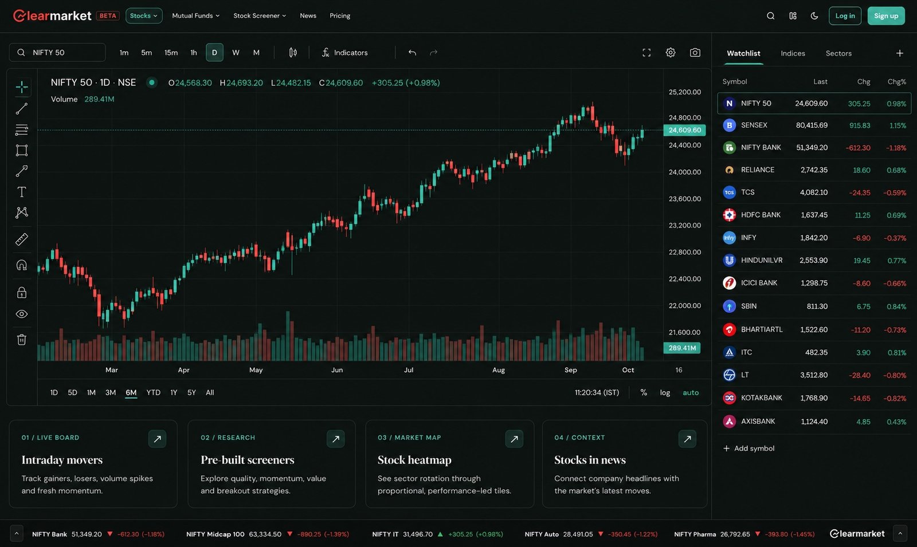Redo the chart action
Viewport: 917px width, 547px height.
tap(434, 53)
